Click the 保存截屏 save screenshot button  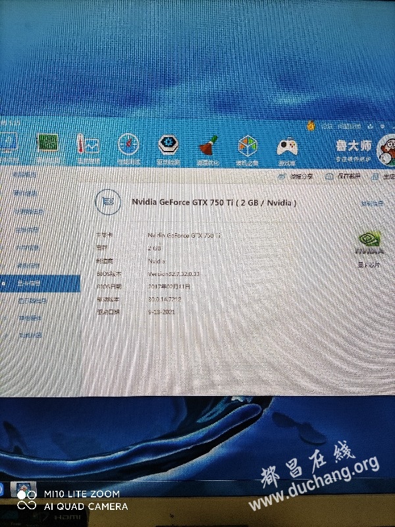tap(344, 176)
